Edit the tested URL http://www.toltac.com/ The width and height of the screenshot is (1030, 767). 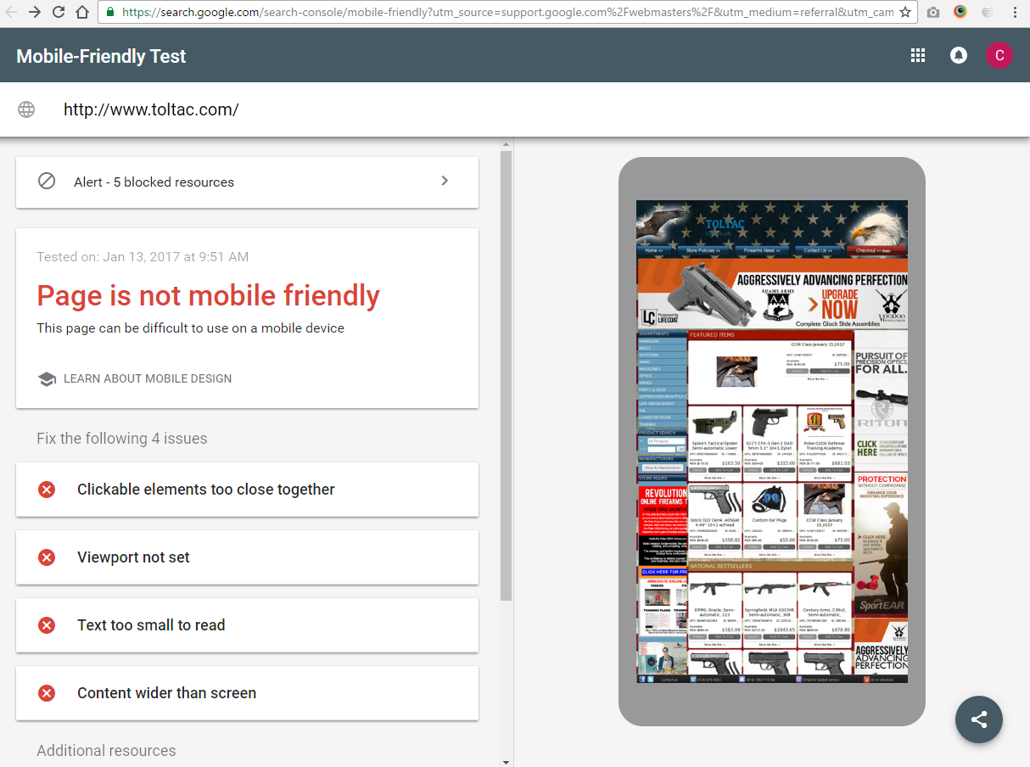point(151,109)
